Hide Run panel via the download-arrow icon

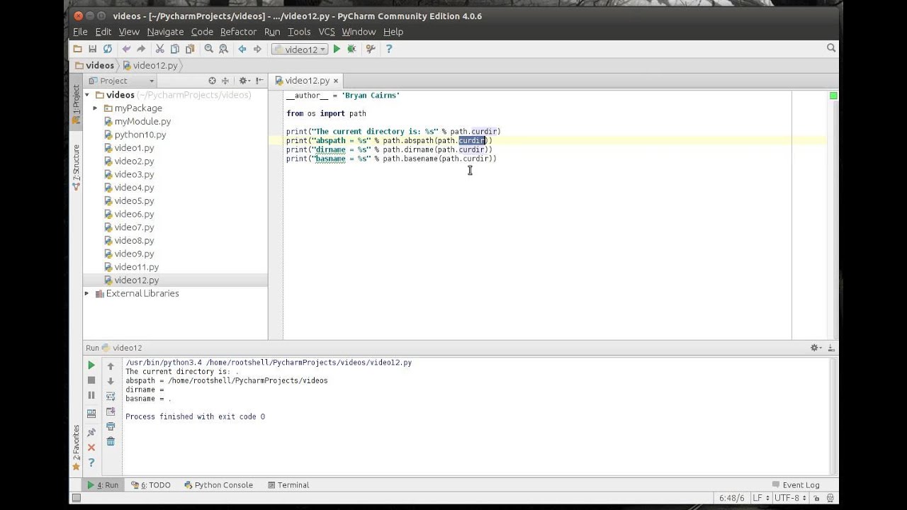coord(831,348)
